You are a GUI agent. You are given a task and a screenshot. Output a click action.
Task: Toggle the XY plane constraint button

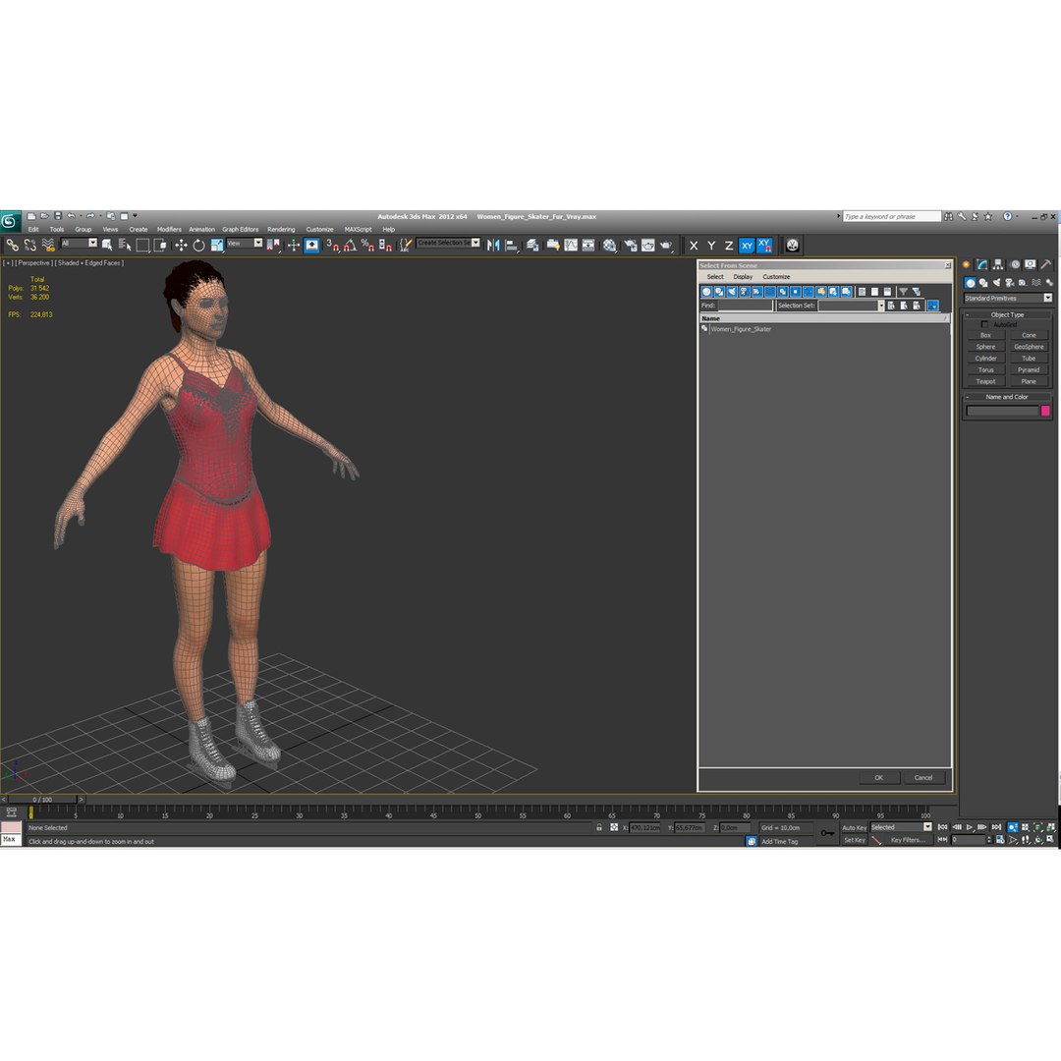point(747,246)
